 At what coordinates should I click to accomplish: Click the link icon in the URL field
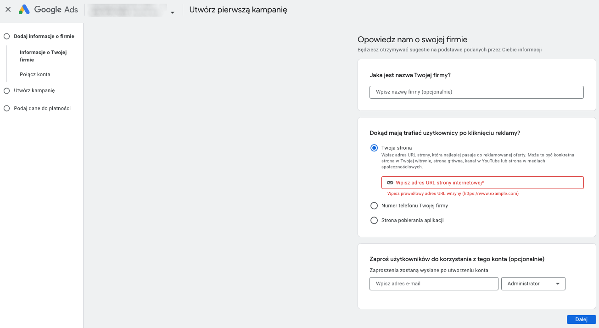point(390,182)
